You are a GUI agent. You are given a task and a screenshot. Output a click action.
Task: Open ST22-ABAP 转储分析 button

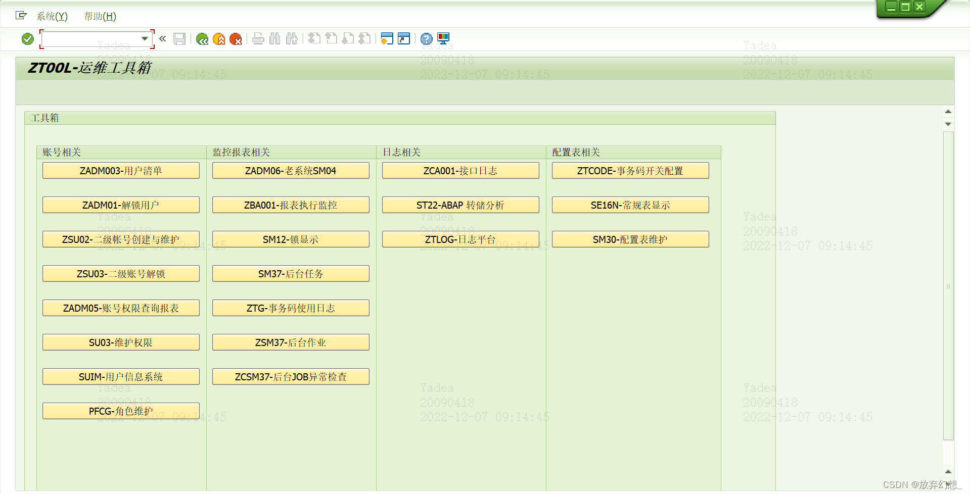click(x=460, y=205)
